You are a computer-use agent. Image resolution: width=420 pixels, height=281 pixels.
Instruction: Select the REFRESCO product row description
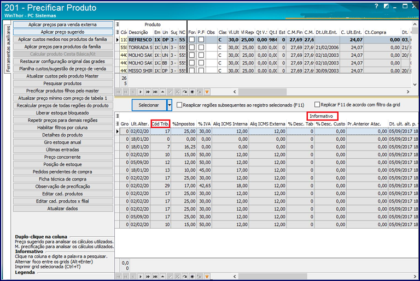(141, 40)
